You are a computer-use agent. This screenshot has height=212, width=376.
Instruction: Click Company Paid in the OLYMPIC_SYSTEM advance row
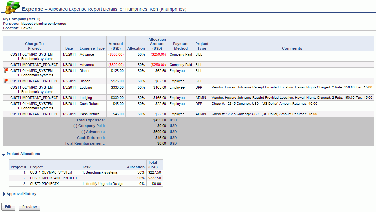181,54
